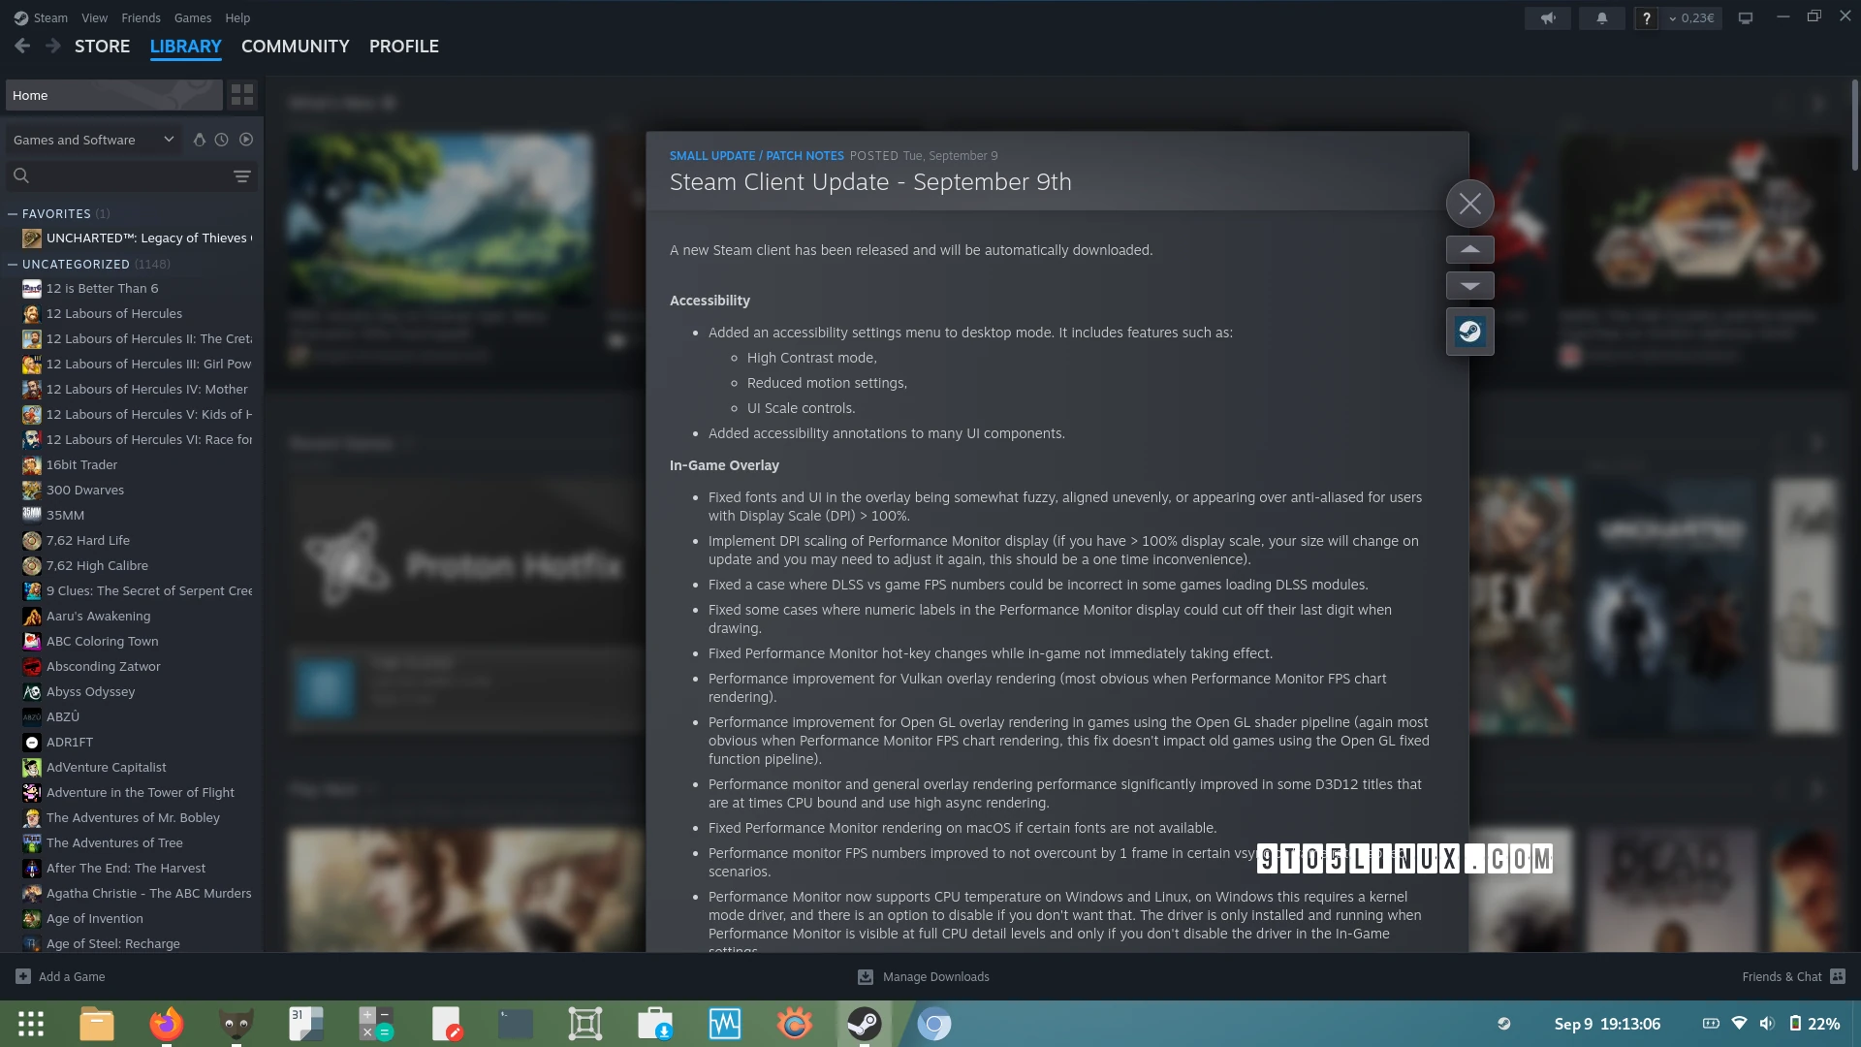This screenshot has width=1861, height=1047.
Task: Switch to grid collections view icon
Action: click(242, 95)
